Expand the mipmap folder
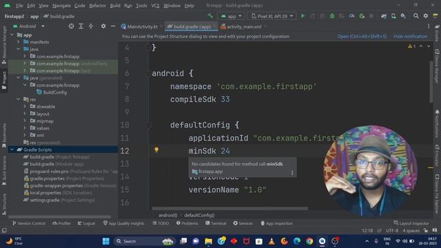 click(25, 121)
